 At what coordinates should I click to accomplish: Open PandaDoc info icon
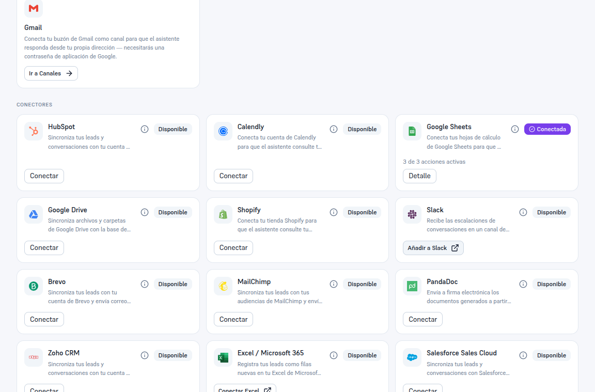[523, 284]
